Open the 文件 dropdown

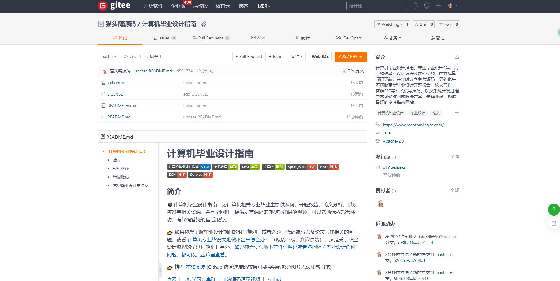(297, 56)
